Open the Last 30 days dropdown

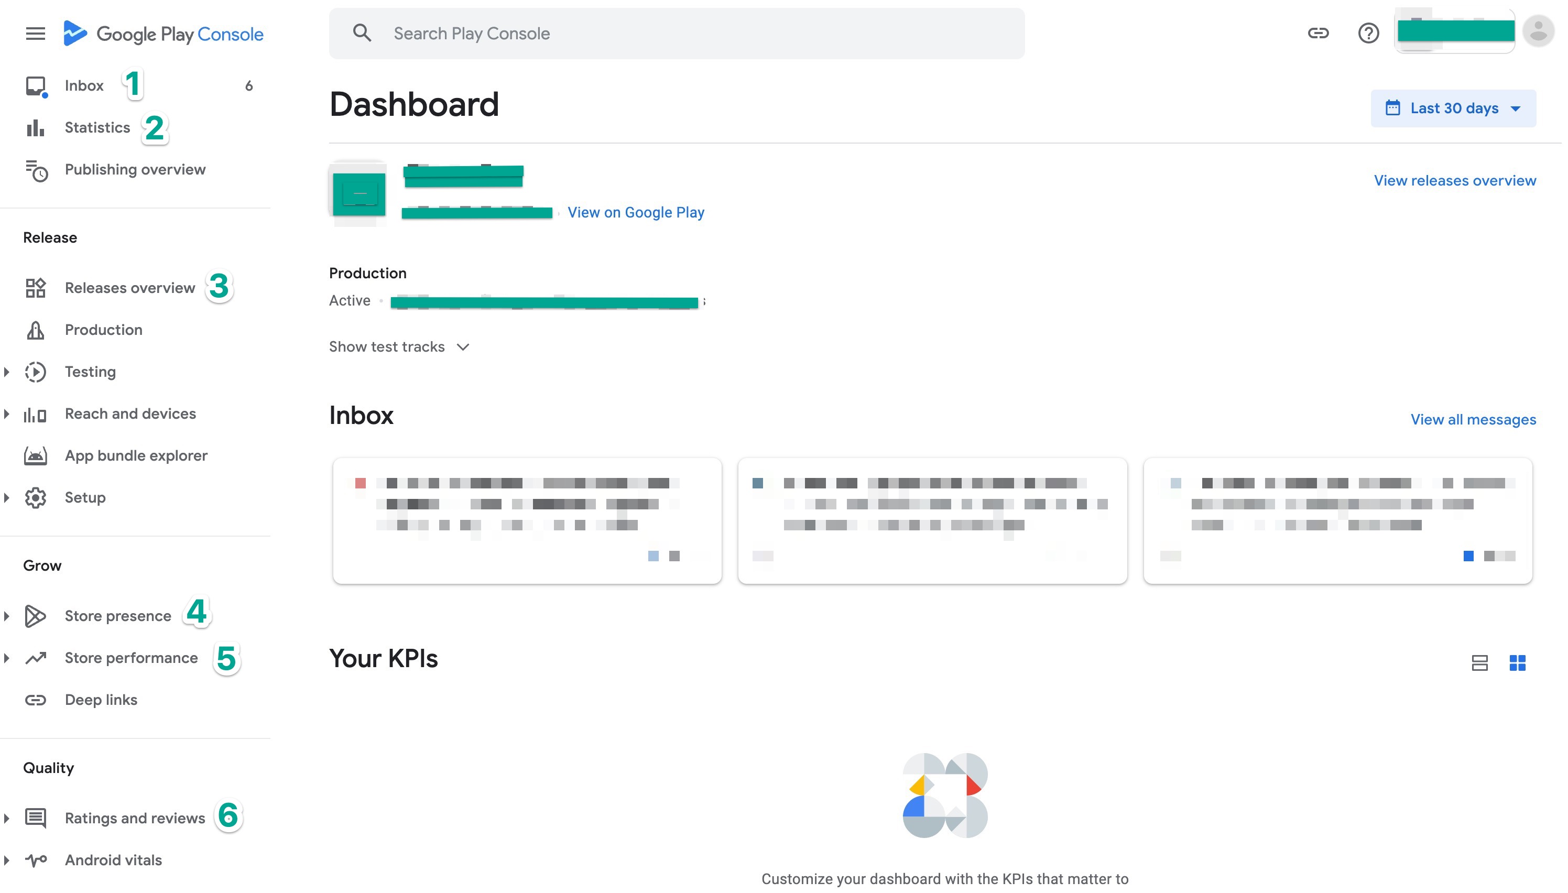click(x=1453, y=108)
